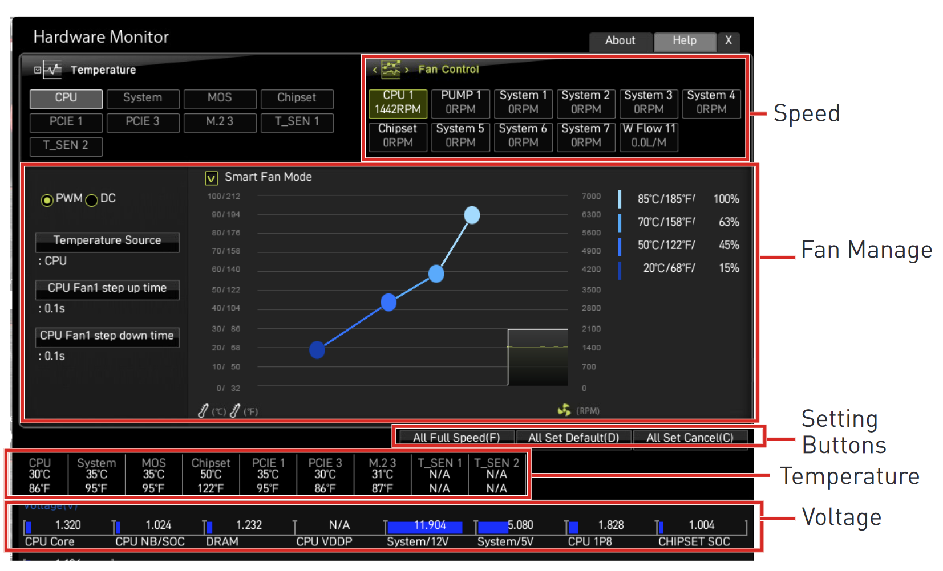Click the 50°C fan curve point
The height and width of the screenshot is (571, 943).
[x=388, y=302]
